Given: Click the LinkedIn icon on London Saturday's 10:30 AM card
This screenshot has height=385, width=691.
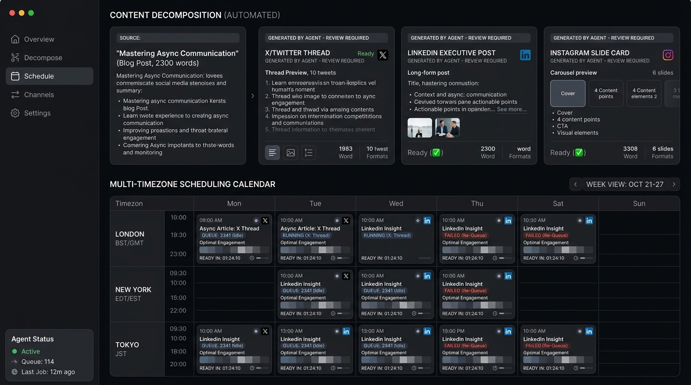Looking at the screenshot, I should (589, 221).
